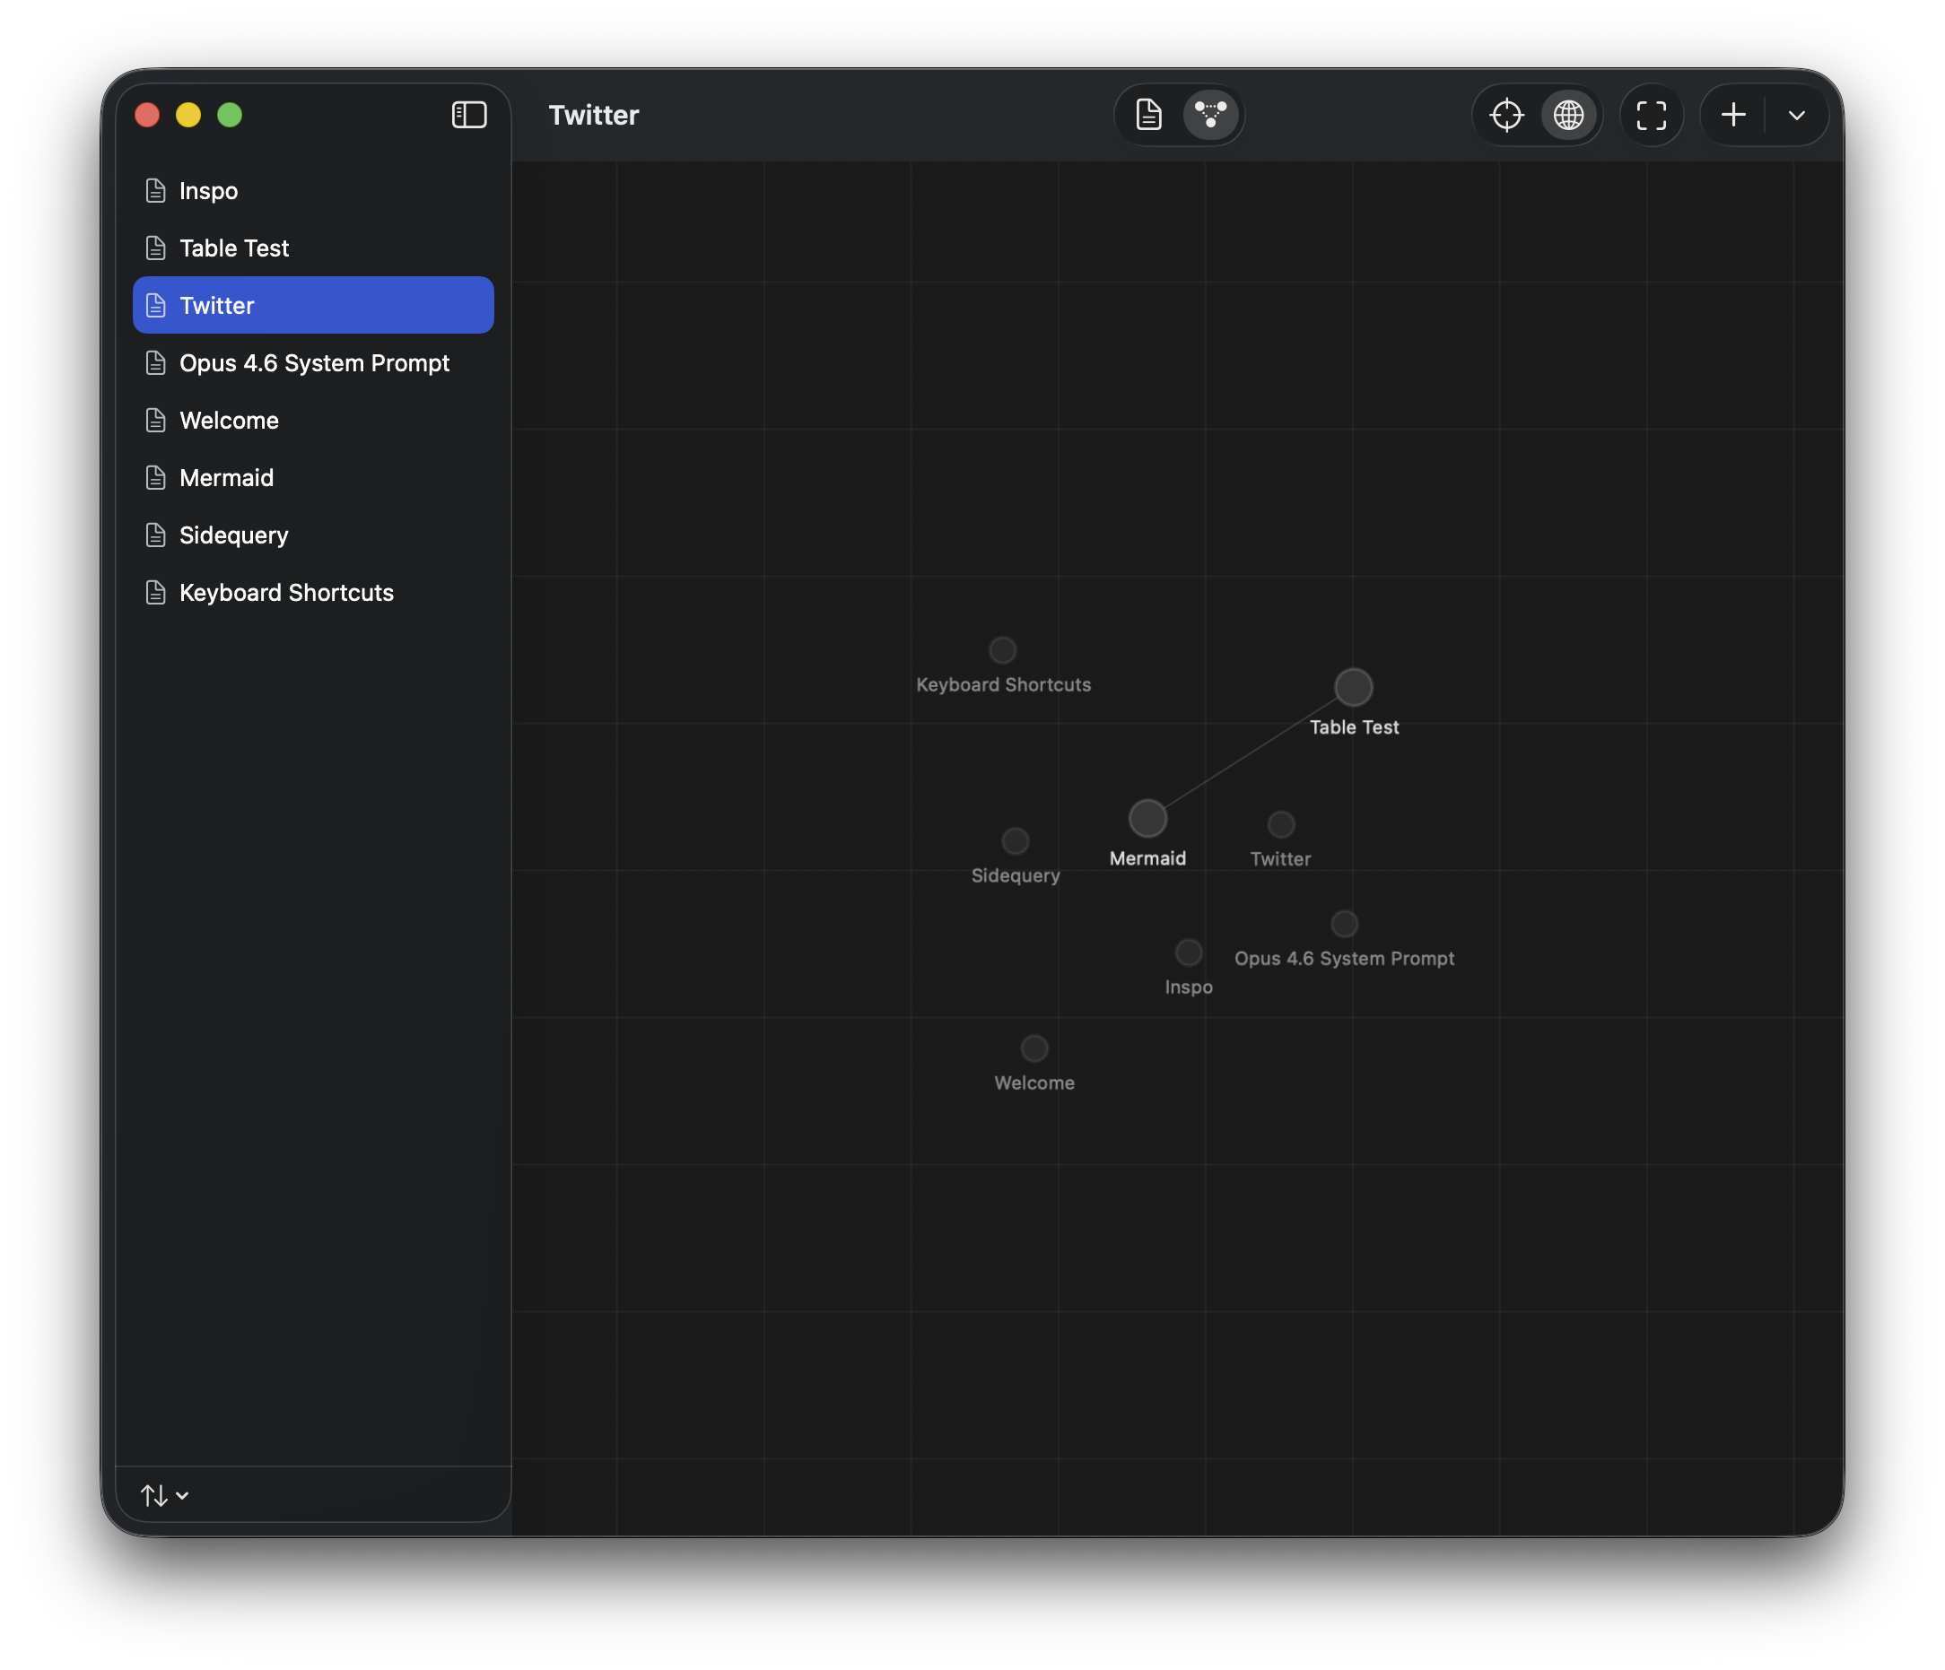1945x1670 pixels.
Task: Open the Inspo note in sidebar
Action: point(208,190)
